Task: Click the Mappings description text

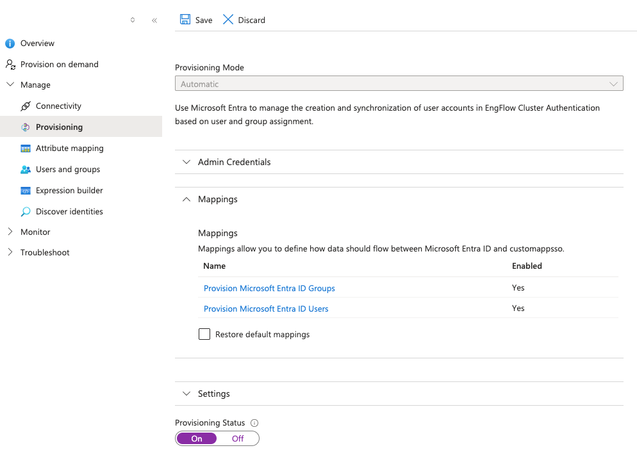Action: [x=381, y=248]
